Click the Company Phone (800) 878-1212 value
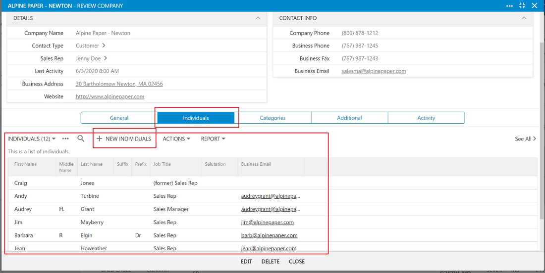The image size is (545, 273). coord(360,33)
